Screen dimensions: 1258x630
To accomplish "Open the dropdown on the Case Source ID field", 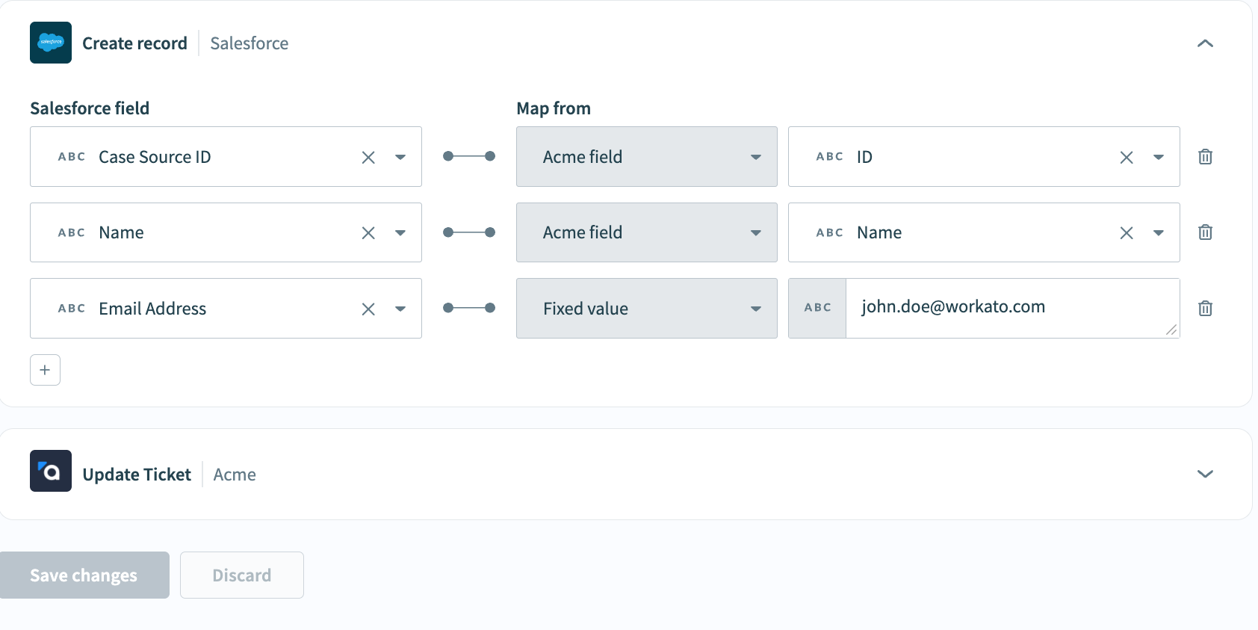I will 400,157.
